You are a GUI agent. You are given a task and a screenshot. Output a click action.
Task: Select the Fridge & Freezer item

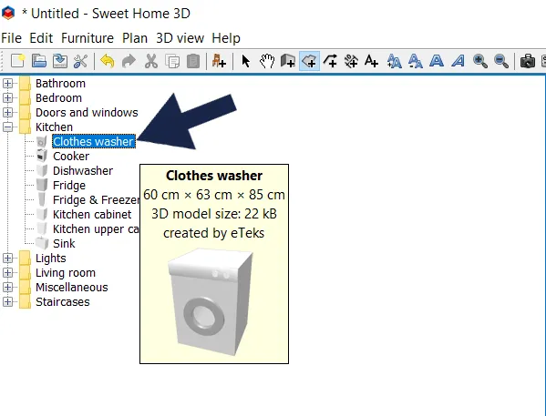96,200
